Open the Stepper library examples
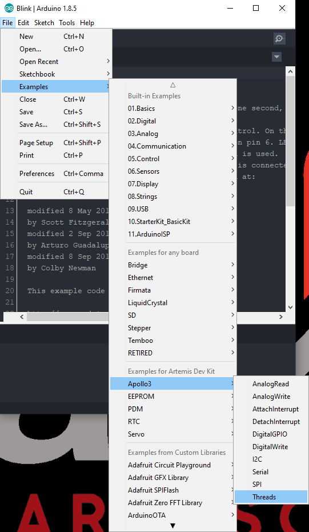The height and width of the screenshot is (532, 309). tap(172, 328)
